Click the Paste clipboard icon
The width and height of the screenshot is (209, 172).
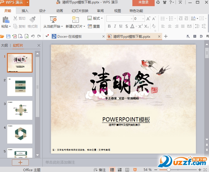pyautogui.click(x=6, y=20)
